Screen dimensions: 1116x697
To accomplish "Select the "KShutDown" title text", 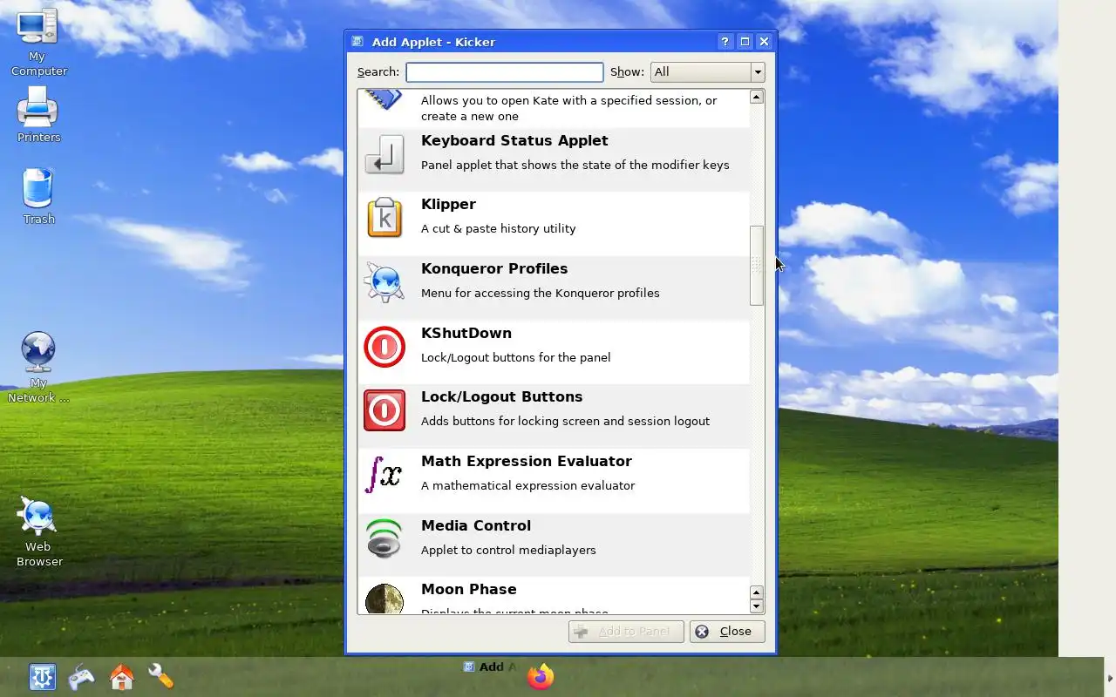I will click(x=466, y=333).
